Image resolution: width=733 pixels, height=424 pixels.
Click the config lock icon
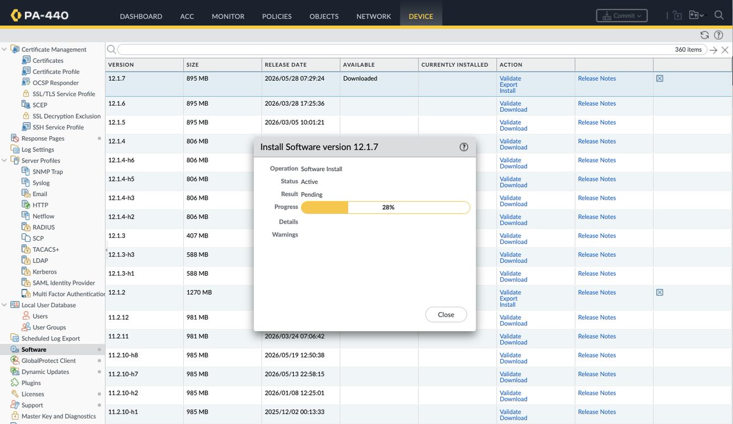(x=677, y=15)
